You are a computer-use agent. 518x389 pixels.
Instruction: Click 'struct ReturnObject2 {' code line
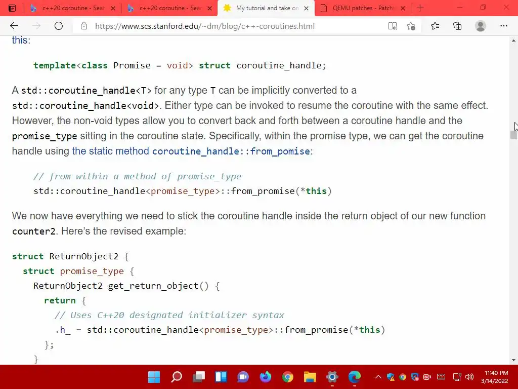click(70, 256)
